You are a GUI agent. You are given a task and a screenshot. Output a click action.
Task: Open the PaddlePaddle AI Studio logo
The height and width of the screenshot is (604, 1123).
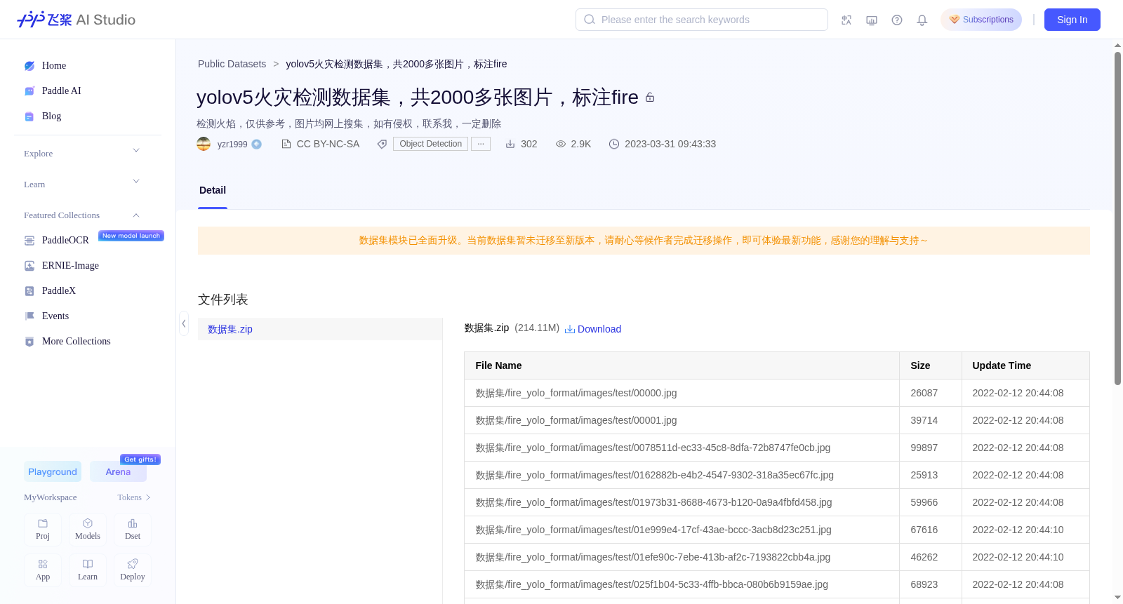[76, 20]
